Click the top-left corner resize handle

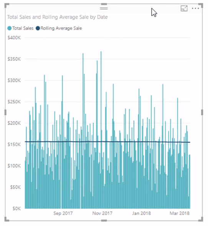pyautogui.click(x=7, y=5)
